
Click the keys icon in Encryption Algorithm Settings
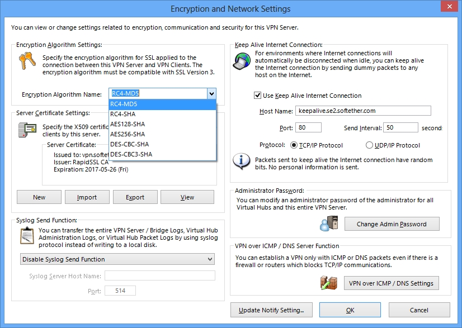click(27, 61)
